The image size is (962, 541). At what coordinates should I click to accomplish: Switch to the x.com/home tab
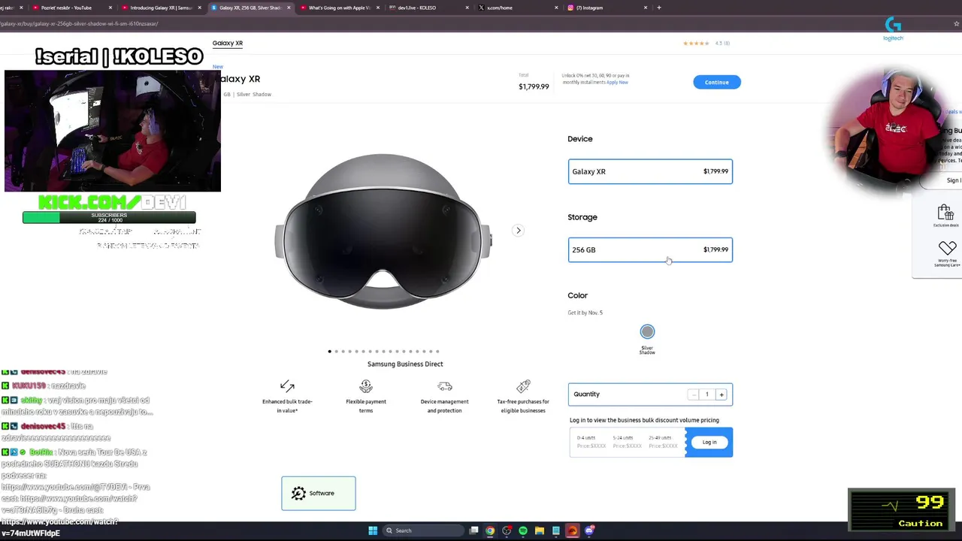(x=517, y=8)
